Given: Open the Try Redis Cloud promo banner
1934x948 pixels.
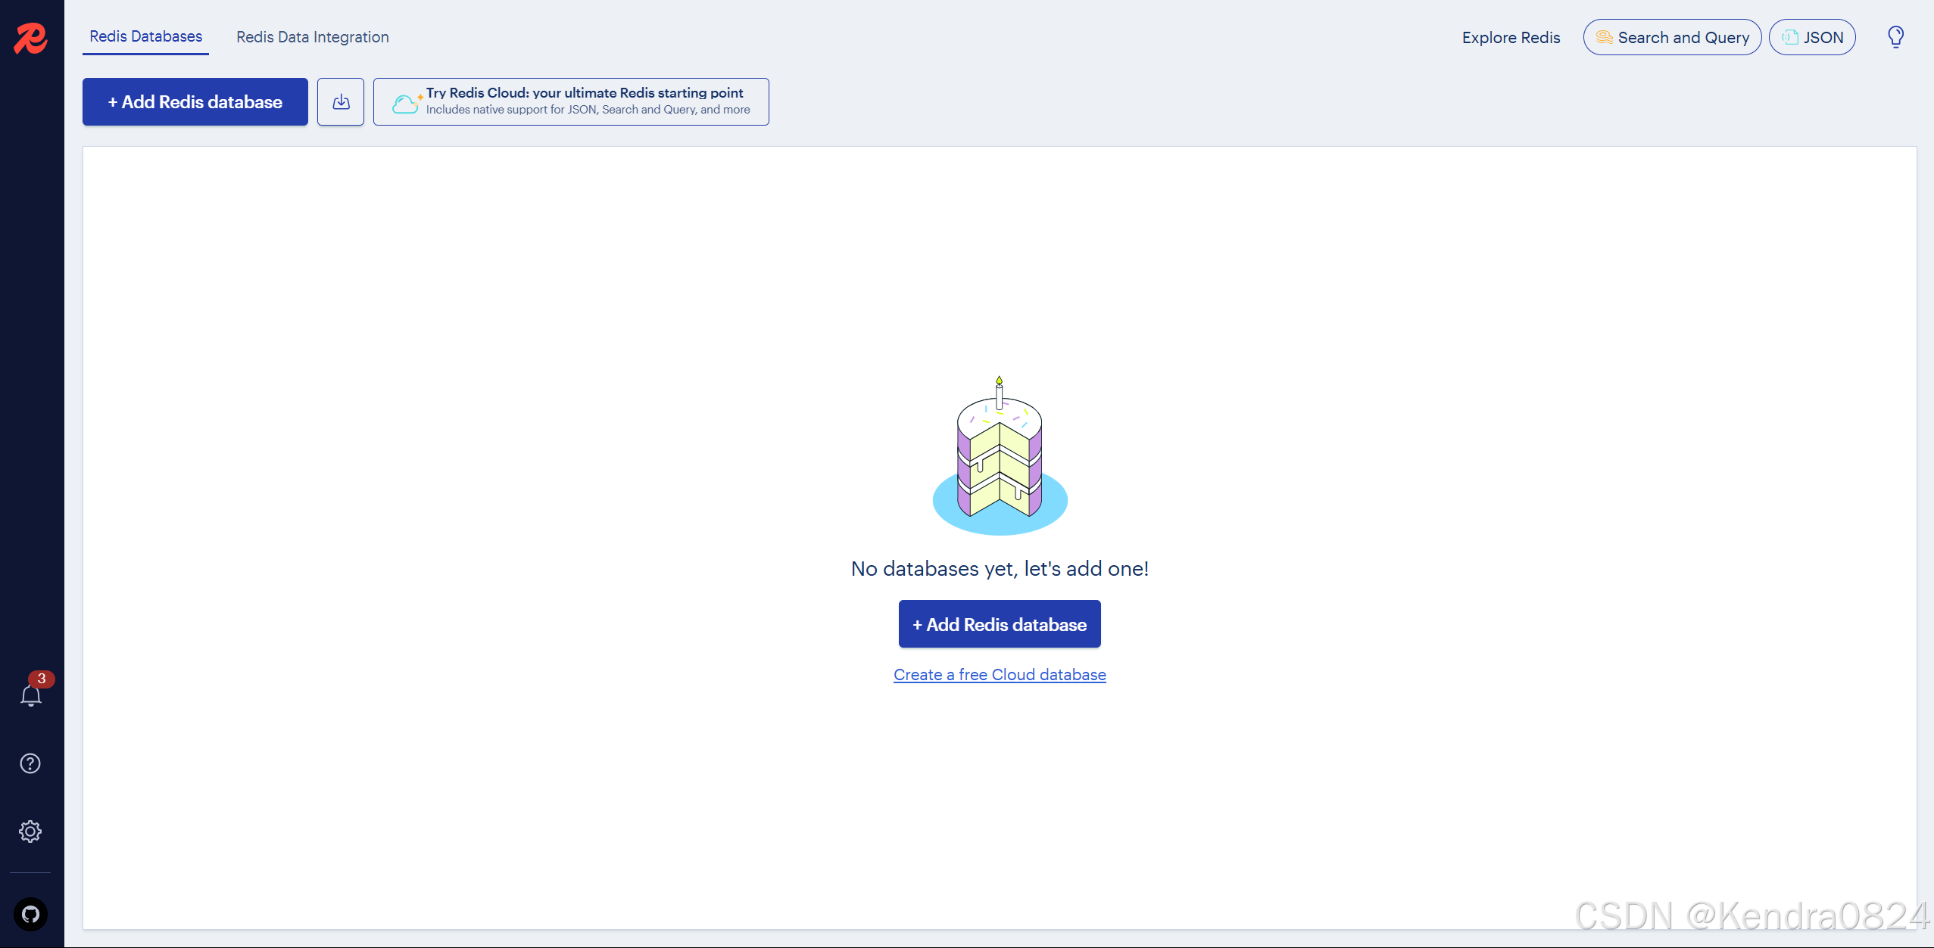Looking at the screenshot, I should point(571,101).
